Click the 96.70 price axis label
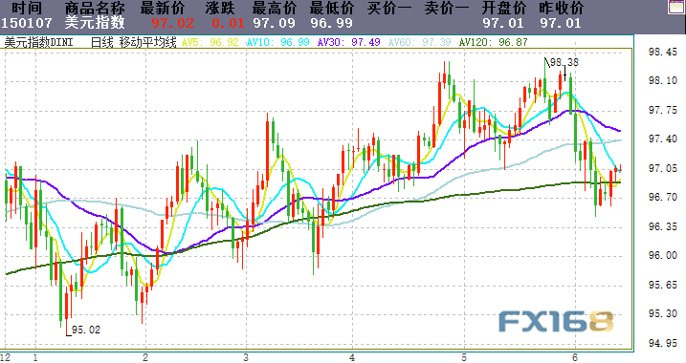686x363 pixels. [663, 197]
